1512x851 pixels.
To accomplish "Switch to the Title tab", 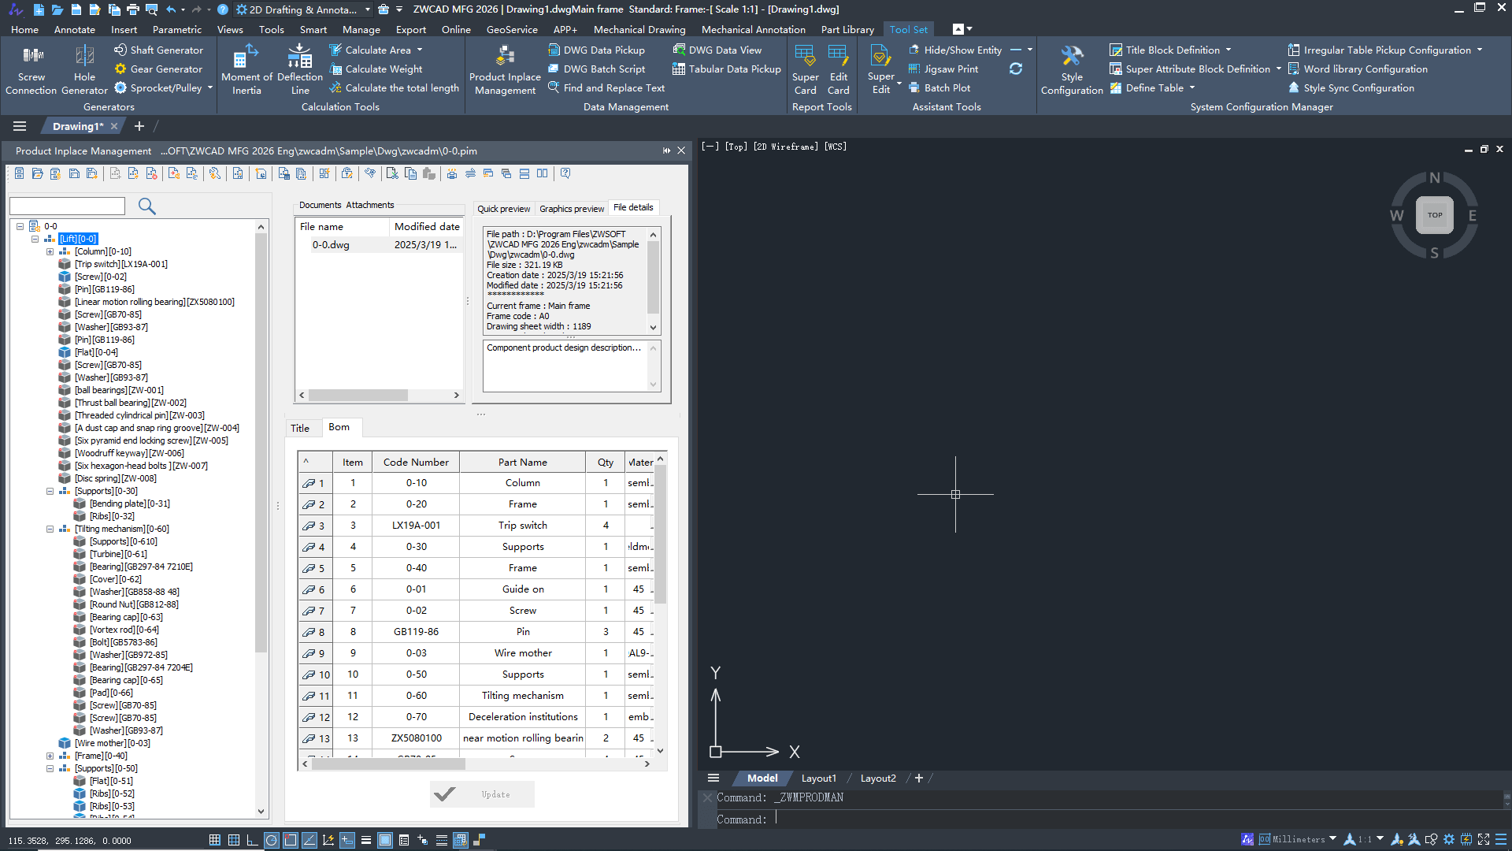I will 300,428.
